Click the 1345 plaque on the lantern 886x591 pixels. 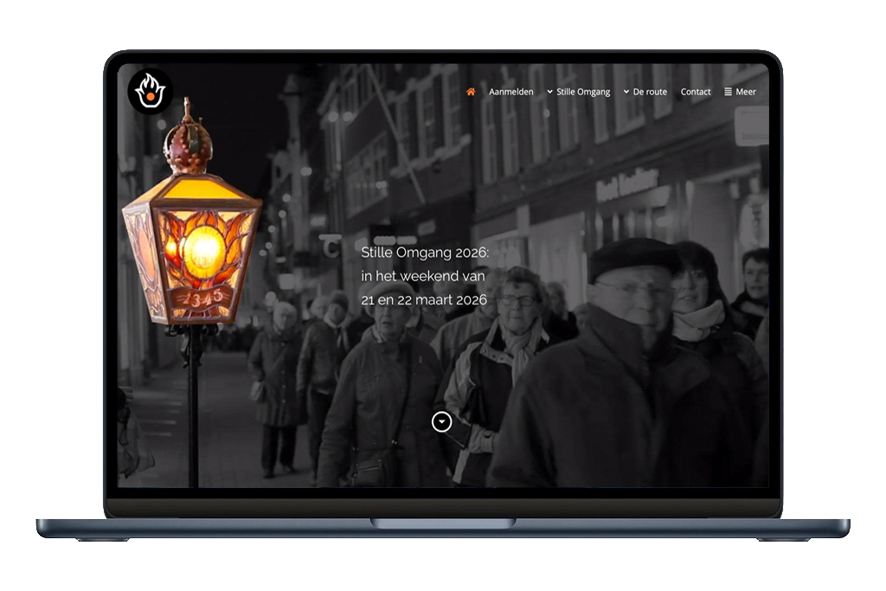200,297
